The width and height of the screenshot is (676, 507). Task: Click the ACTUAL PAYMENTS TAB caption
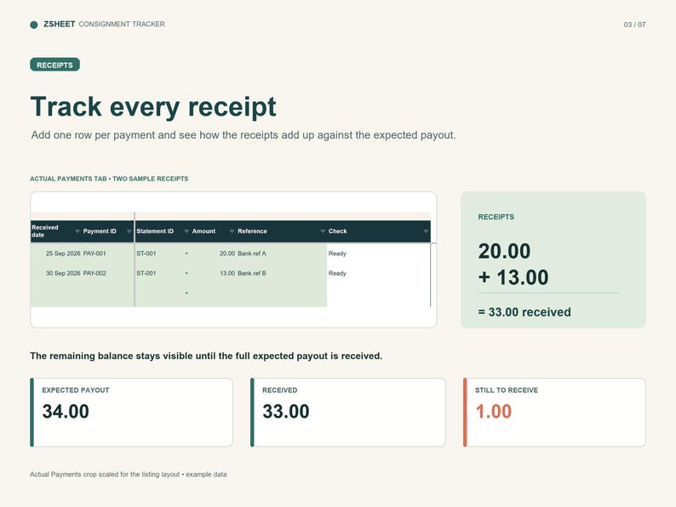pyautogui.click(x=109, y=179)
